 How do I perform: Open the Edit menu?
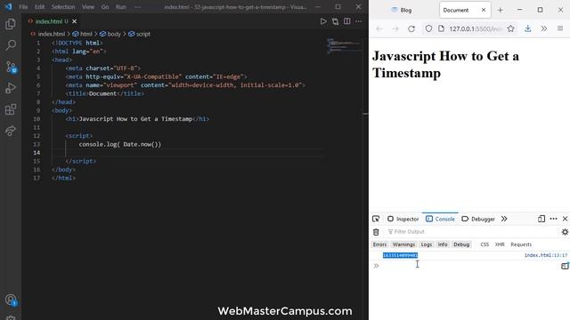pos(39,7)
